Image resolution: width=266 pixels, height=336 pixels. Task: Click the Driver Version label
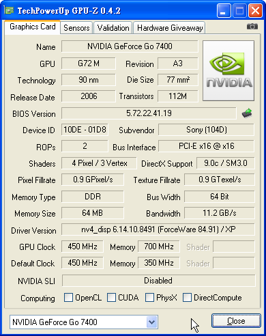pos(33,231)
